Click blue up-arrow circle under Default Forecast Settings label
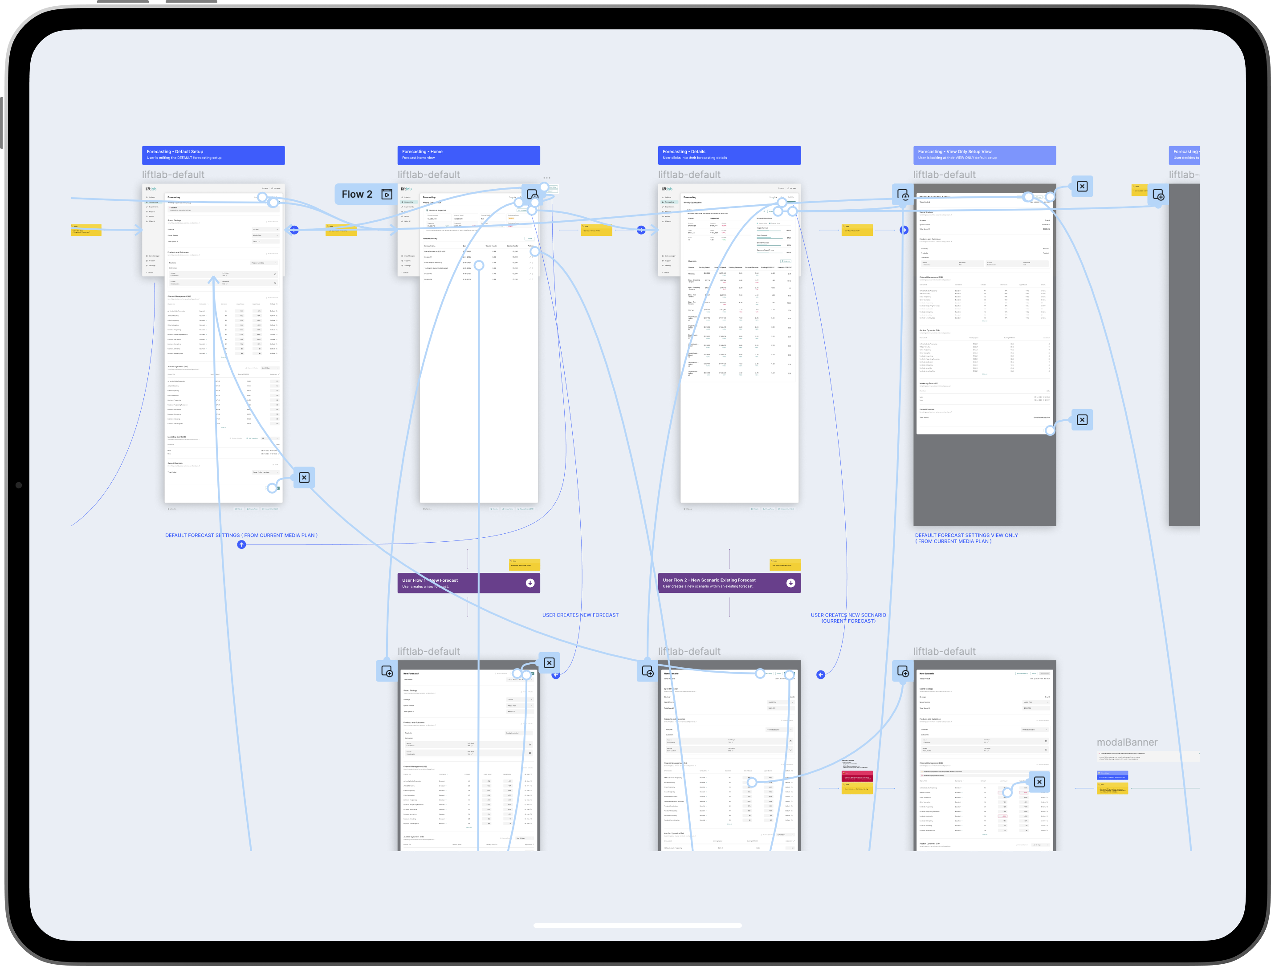Viewport: 1271px width, 966px height. point(241,544)
